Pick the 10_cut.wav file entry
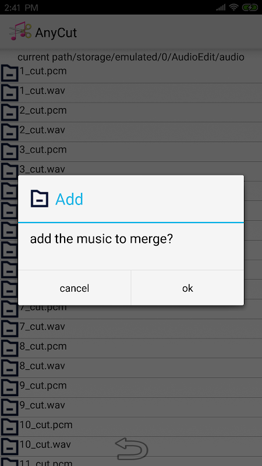 pos(131,446)
